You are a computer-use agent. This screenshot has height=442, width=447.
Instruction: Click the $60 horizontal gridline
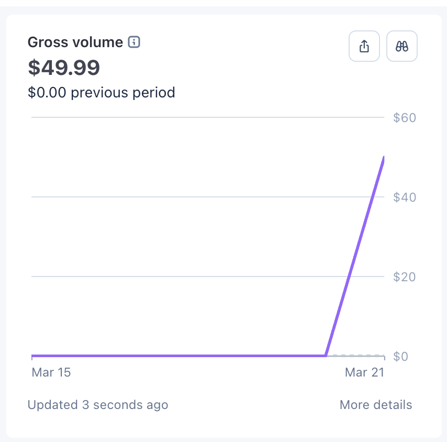tap(208, 117)
